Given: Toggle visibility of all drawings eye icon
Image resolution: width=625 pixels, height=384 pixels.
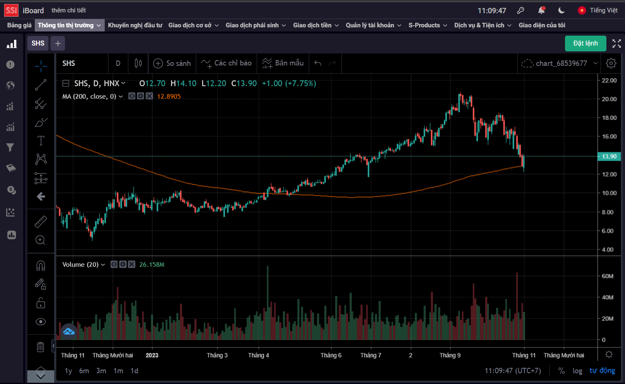Looking at the screenshot, I should (x=41, y=322).
